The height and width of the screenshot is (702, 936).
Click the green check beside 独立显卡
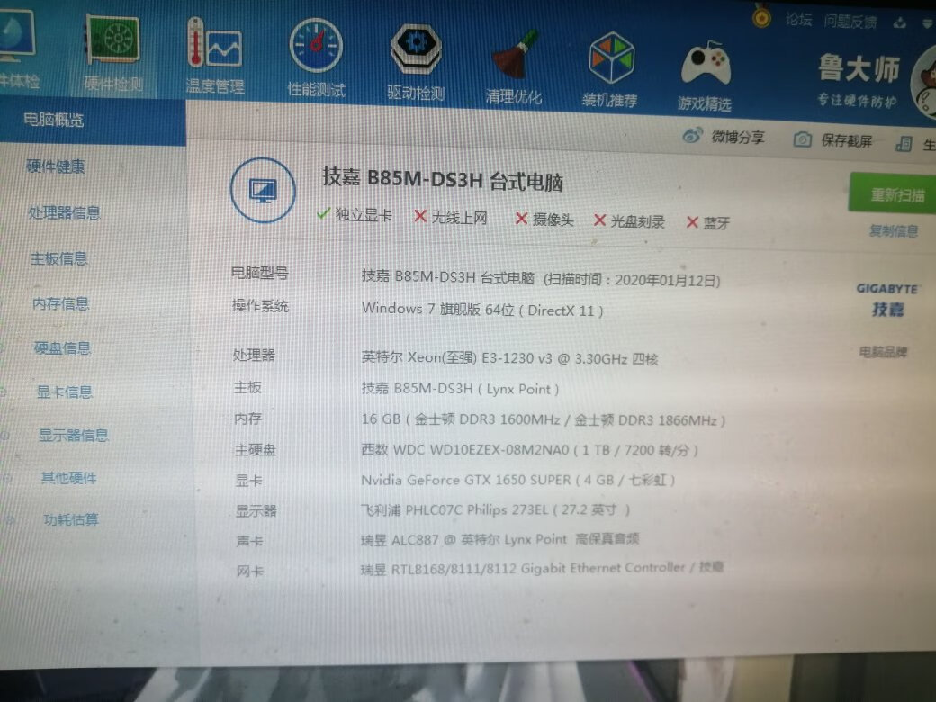[x=323, y=213]
